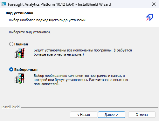Click the Выборочная option label
The image size is (159, 121).
pyautogui.click(x=26, y=70)
